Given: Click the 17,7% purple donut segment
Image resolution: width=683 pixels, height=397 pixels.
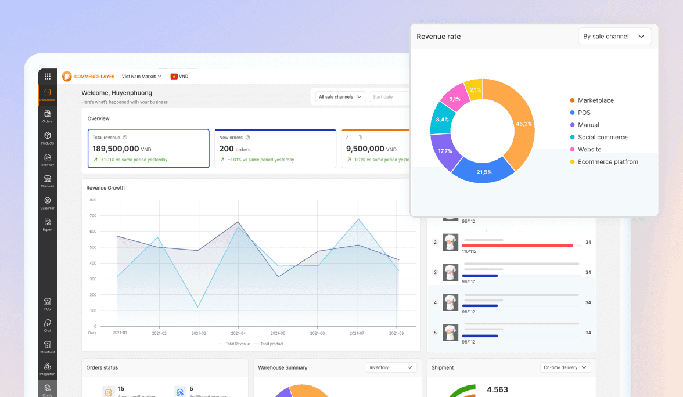Looking at the screenshot, I should pos(445,151).
